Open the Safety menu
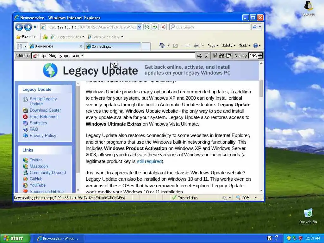Image resolution: width=324 pixels, height=243 pixels. tap(228, 46)
